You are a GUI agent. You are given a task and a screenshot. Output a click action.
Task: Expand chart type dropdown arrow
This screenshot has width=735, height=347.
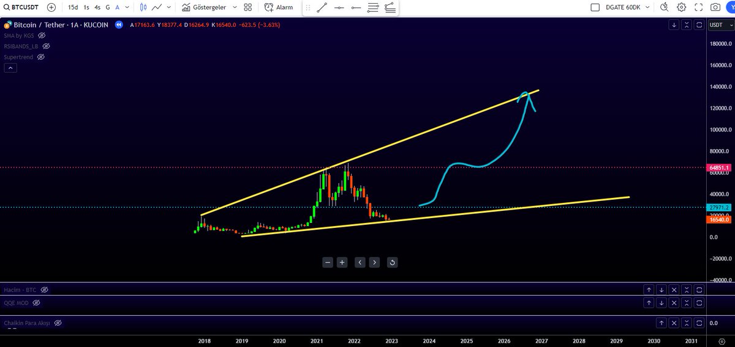pos(169,7)
